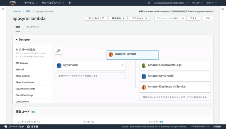Select the DynamoDB trigger card
Image resolution: width=226 pixels, height=129 pixels.
90,66
